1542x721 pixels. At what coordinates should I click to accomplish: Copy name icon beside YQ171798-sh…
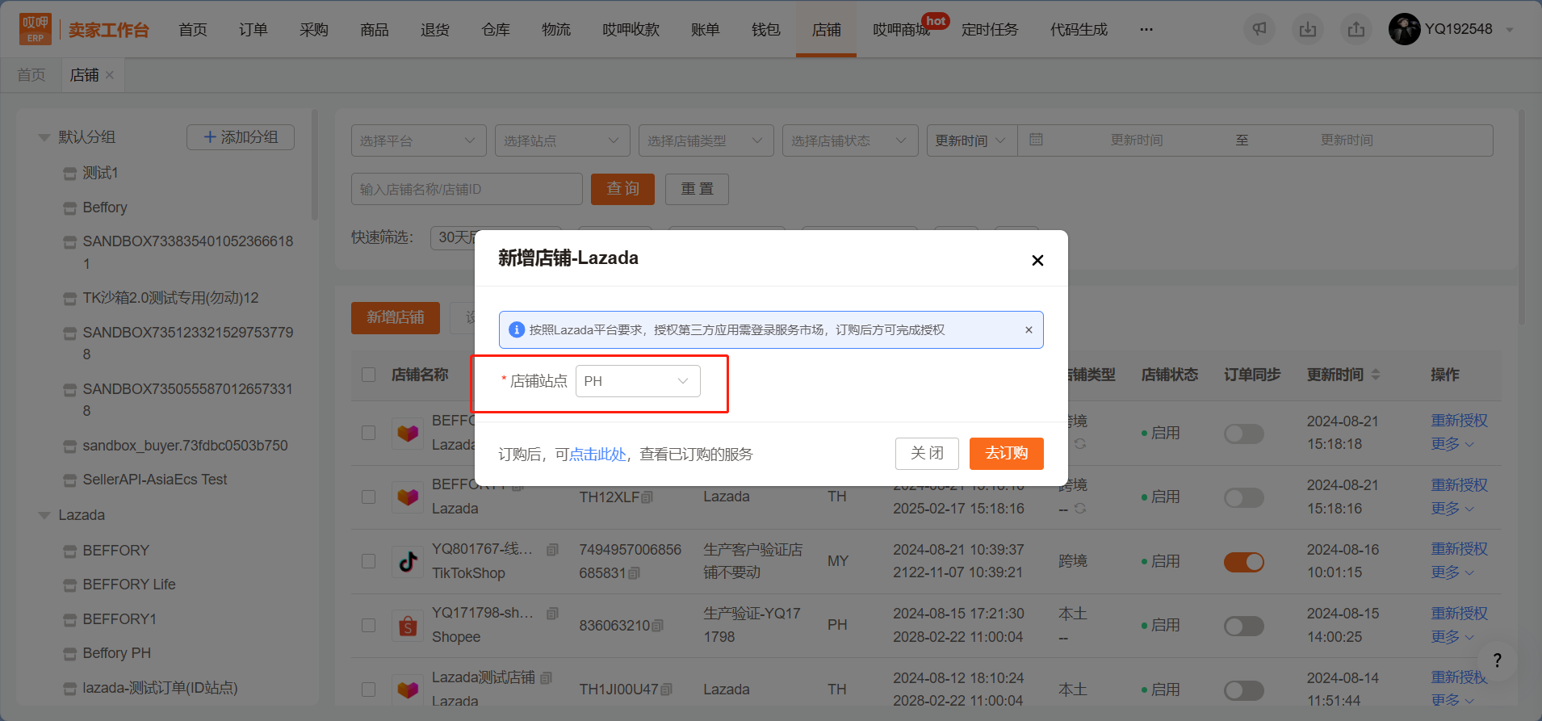(x=552, y=614)
